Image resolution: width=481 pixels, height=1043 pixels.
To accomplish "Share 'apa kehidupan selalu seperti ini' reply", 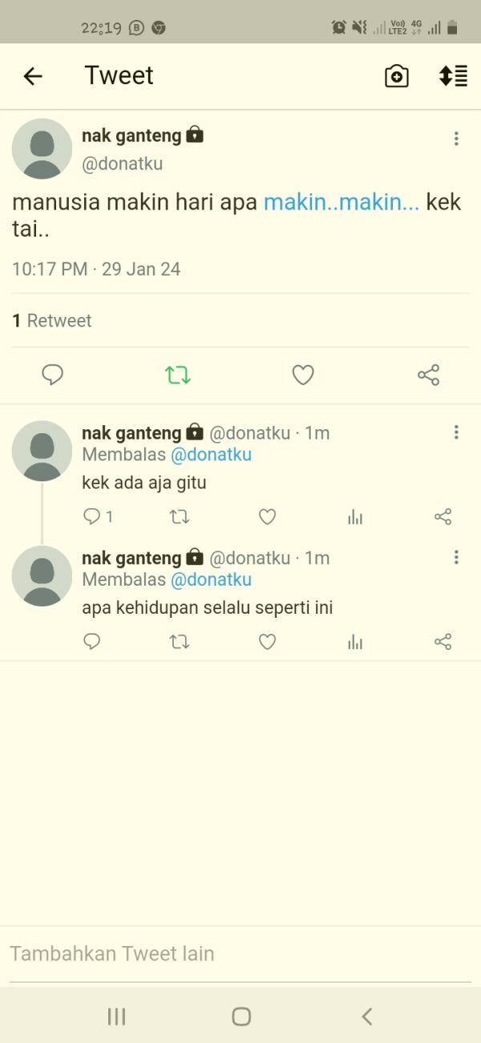I will [x=443, y=641].
